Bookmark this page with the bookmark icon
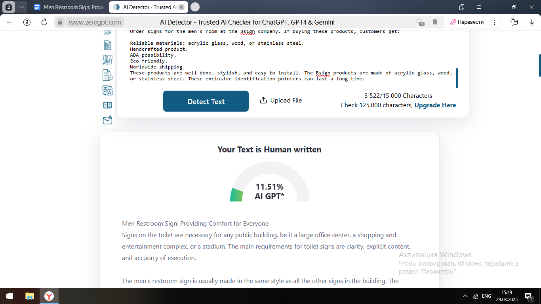The image size is (541, 304). (435, 22)
